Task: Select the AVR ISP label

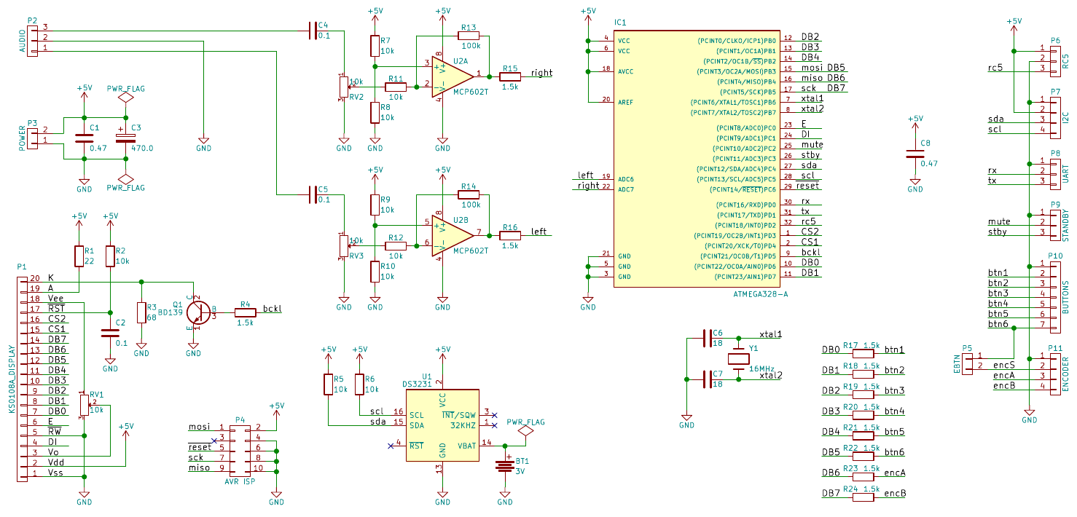Action: tap(239, 482)
